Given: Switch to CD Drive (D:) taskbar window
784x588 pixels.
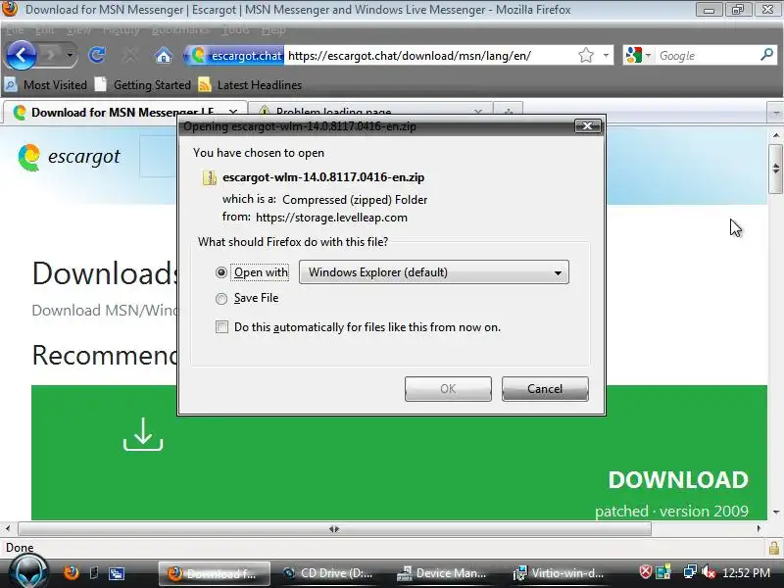Looking at the screenshot, I should [x=328, y=573].
